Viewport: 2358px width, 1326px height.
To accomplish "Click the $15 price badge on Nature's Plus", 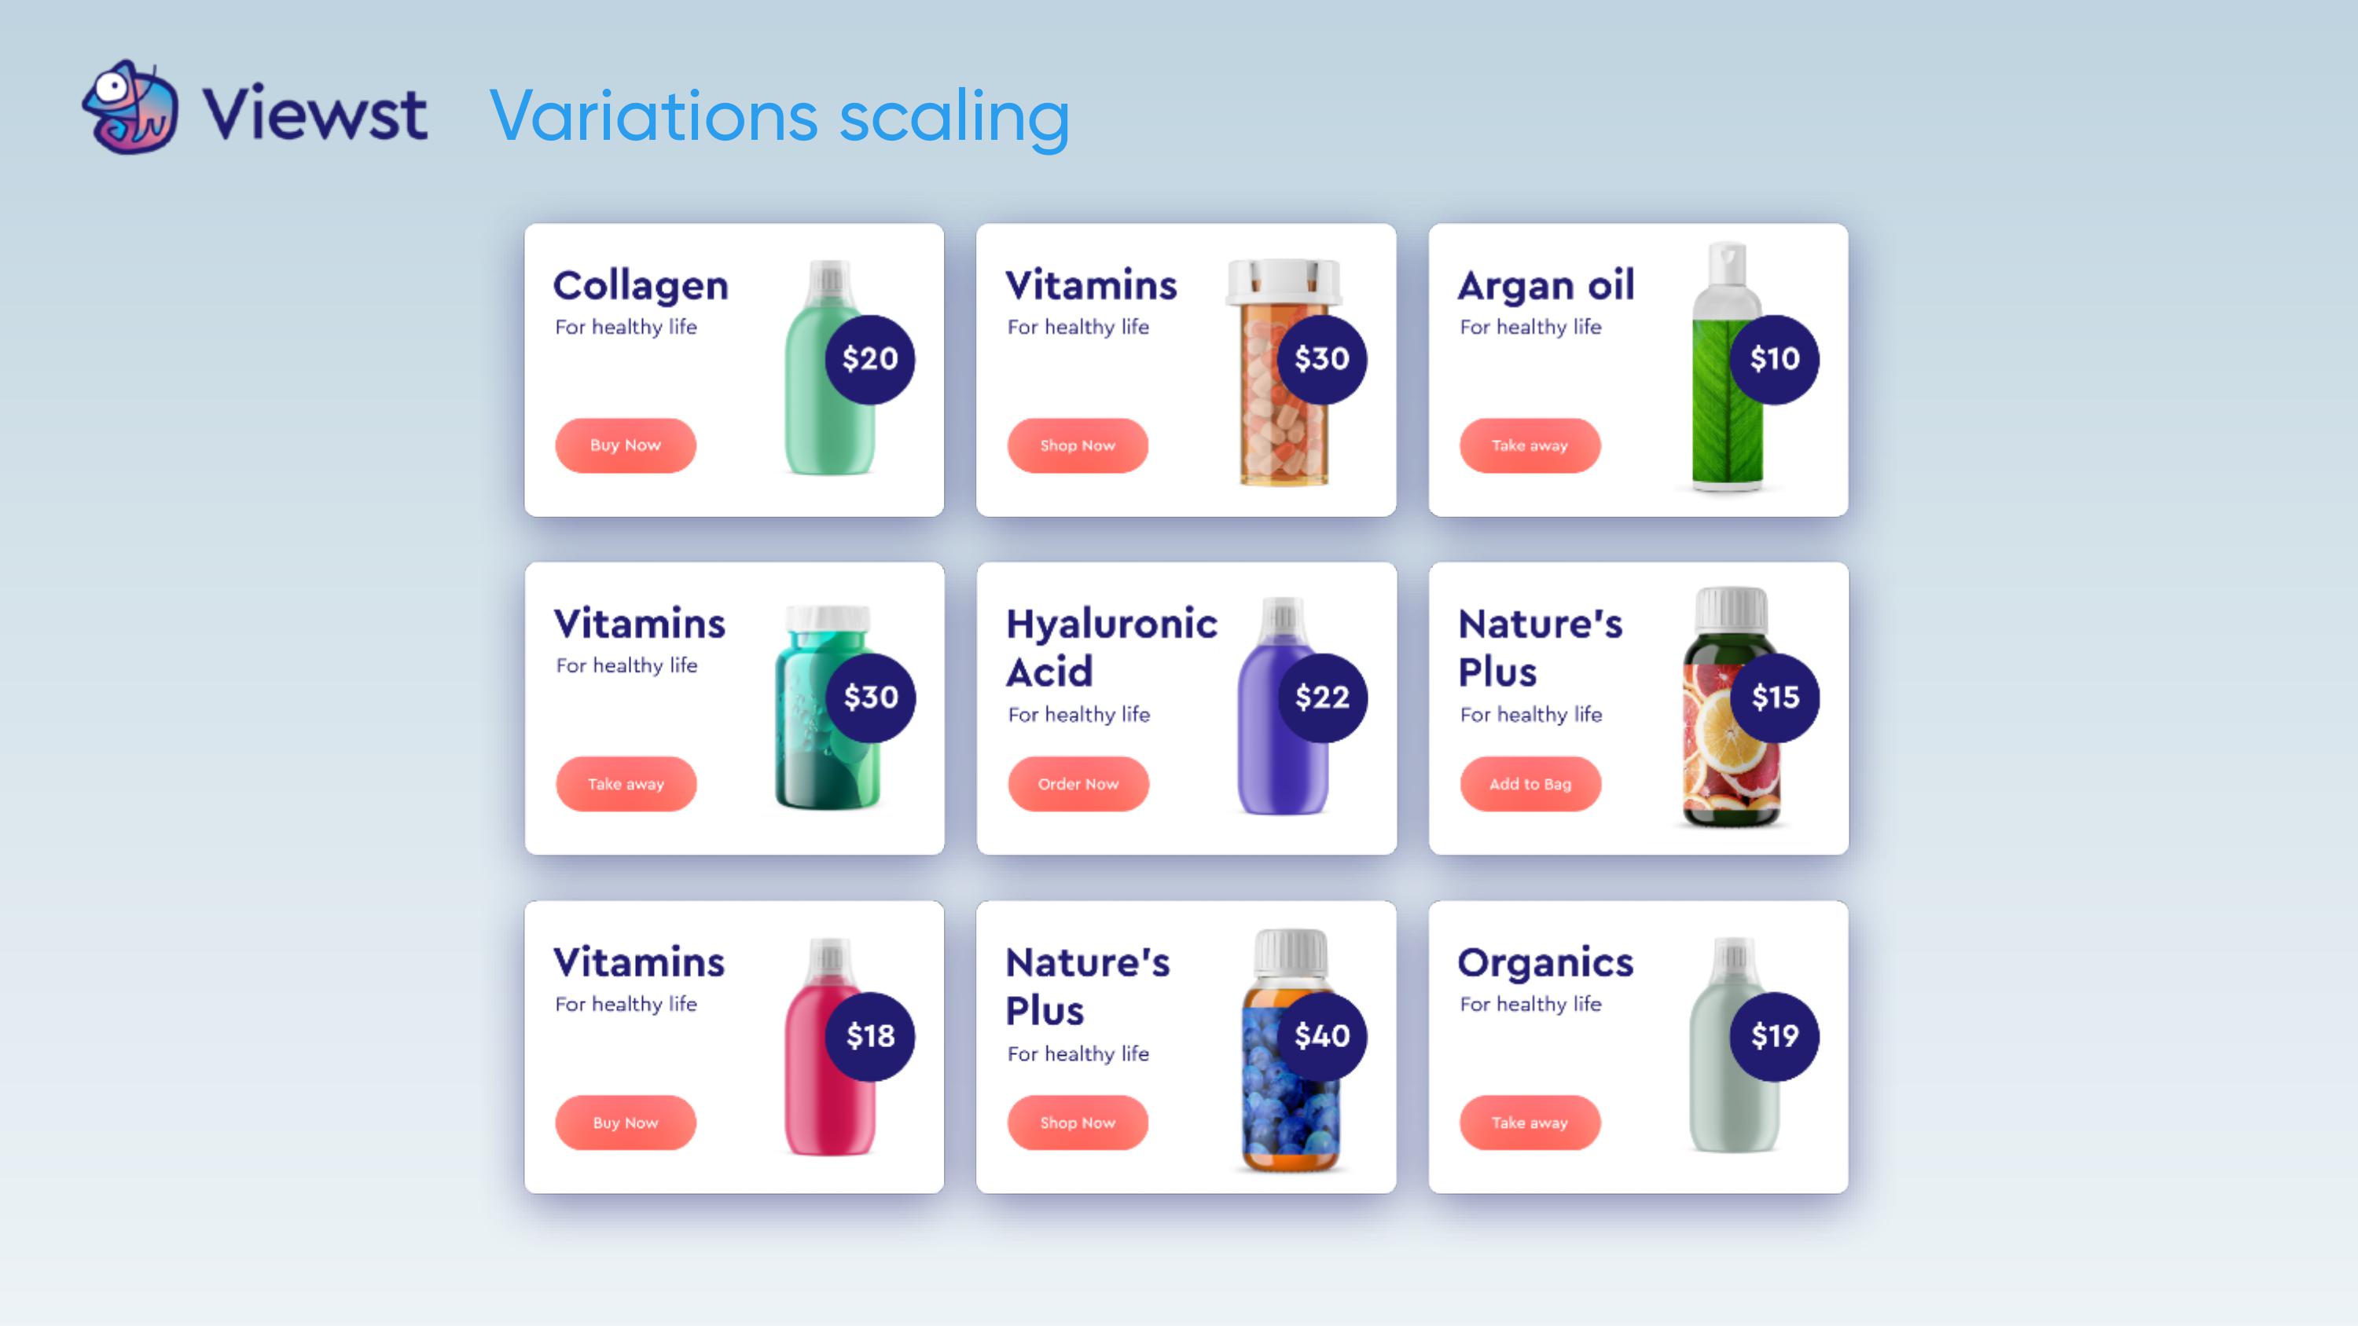I will (1775, 698).
